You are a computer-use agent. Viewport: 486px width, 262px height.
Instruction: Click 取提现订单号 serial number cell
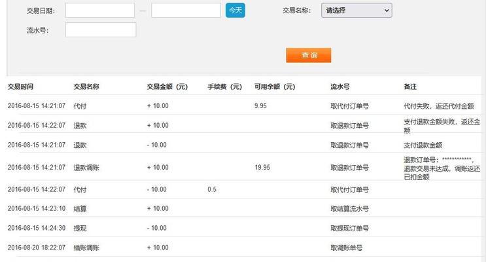pos(350,228)
